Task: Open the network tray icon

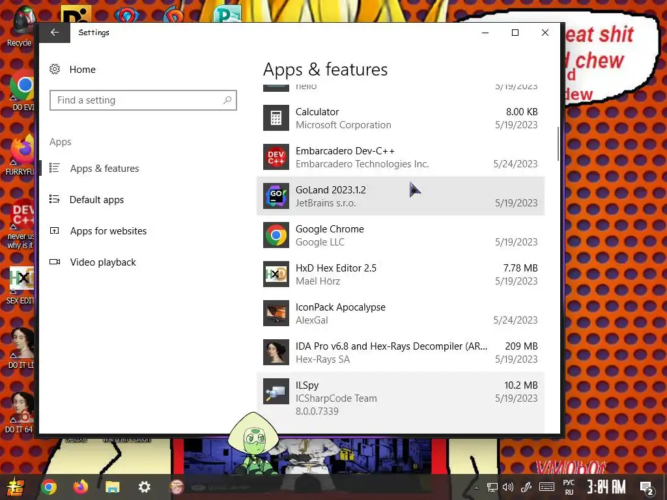Action: click(x=492, y=488)
